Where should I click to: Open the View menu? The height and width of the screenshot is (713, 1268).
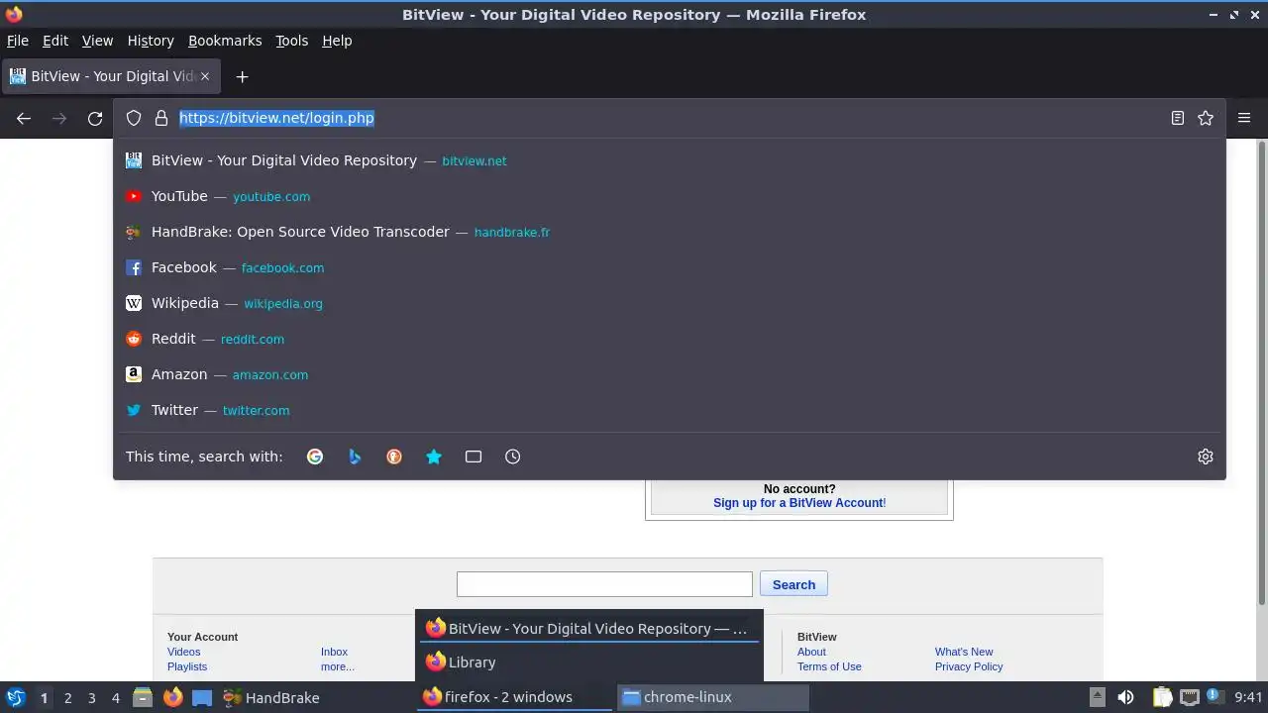[97, 41]
